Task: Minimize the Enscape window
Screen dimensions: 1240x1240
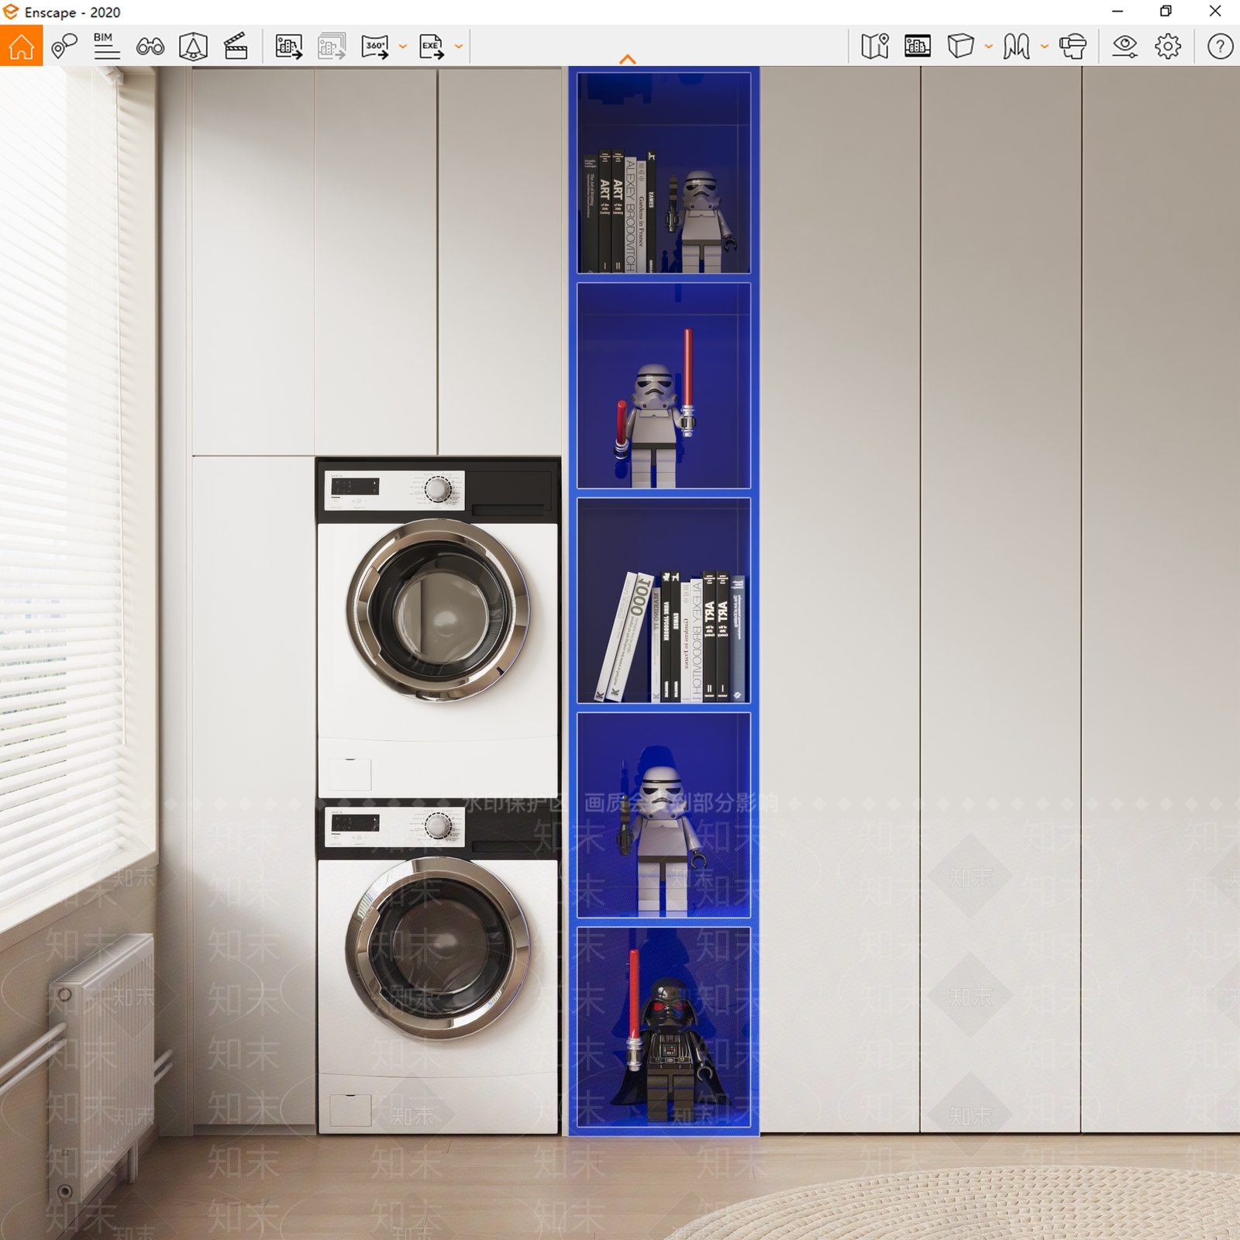Action: click(x=1118, y=12)
